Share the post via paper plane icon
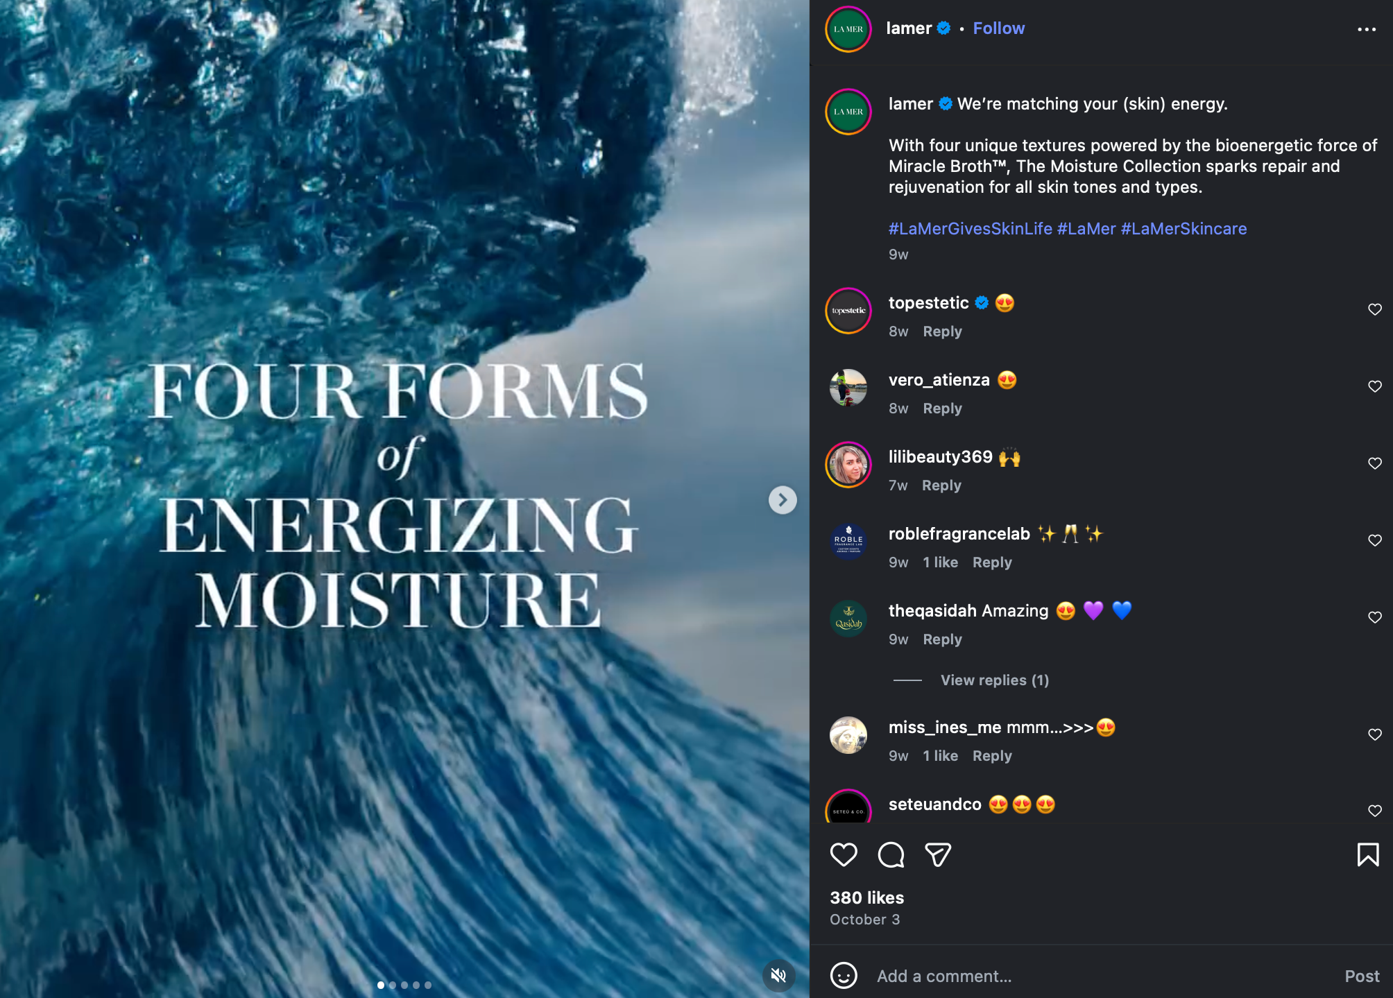 pos(938,854)
